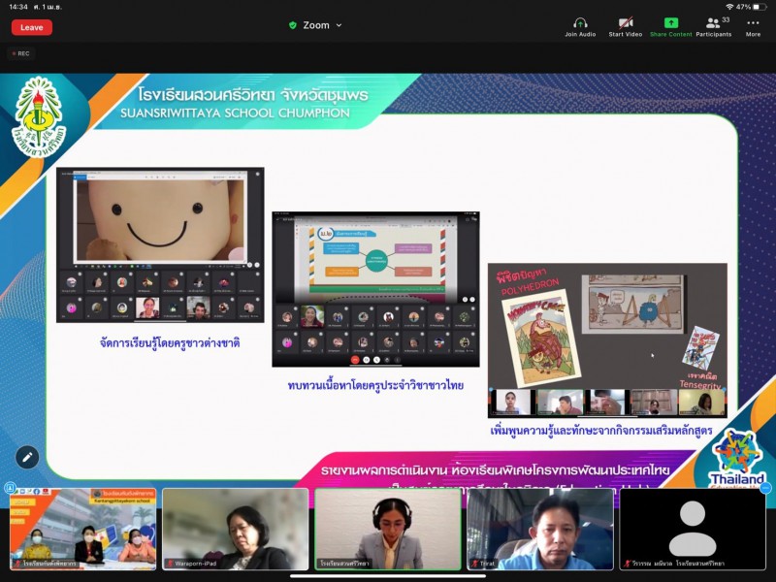This screenshot has height=582, width=776.
Task: Click the left gallery strip arrow
Action: (x=8, y=488)
